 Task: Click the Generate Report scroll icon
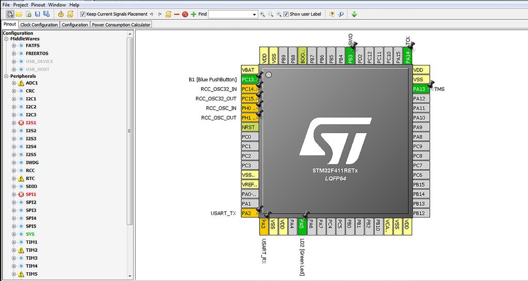70,14
